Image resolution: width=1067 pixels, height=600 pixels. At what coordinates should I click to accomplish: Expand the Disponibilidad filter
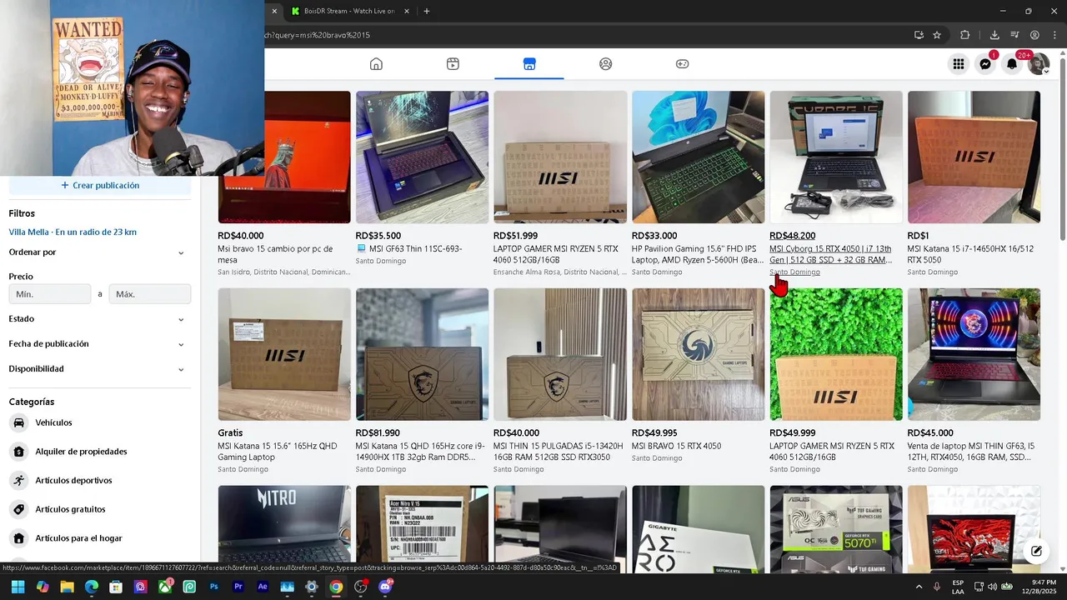click(x=100, y=368)
